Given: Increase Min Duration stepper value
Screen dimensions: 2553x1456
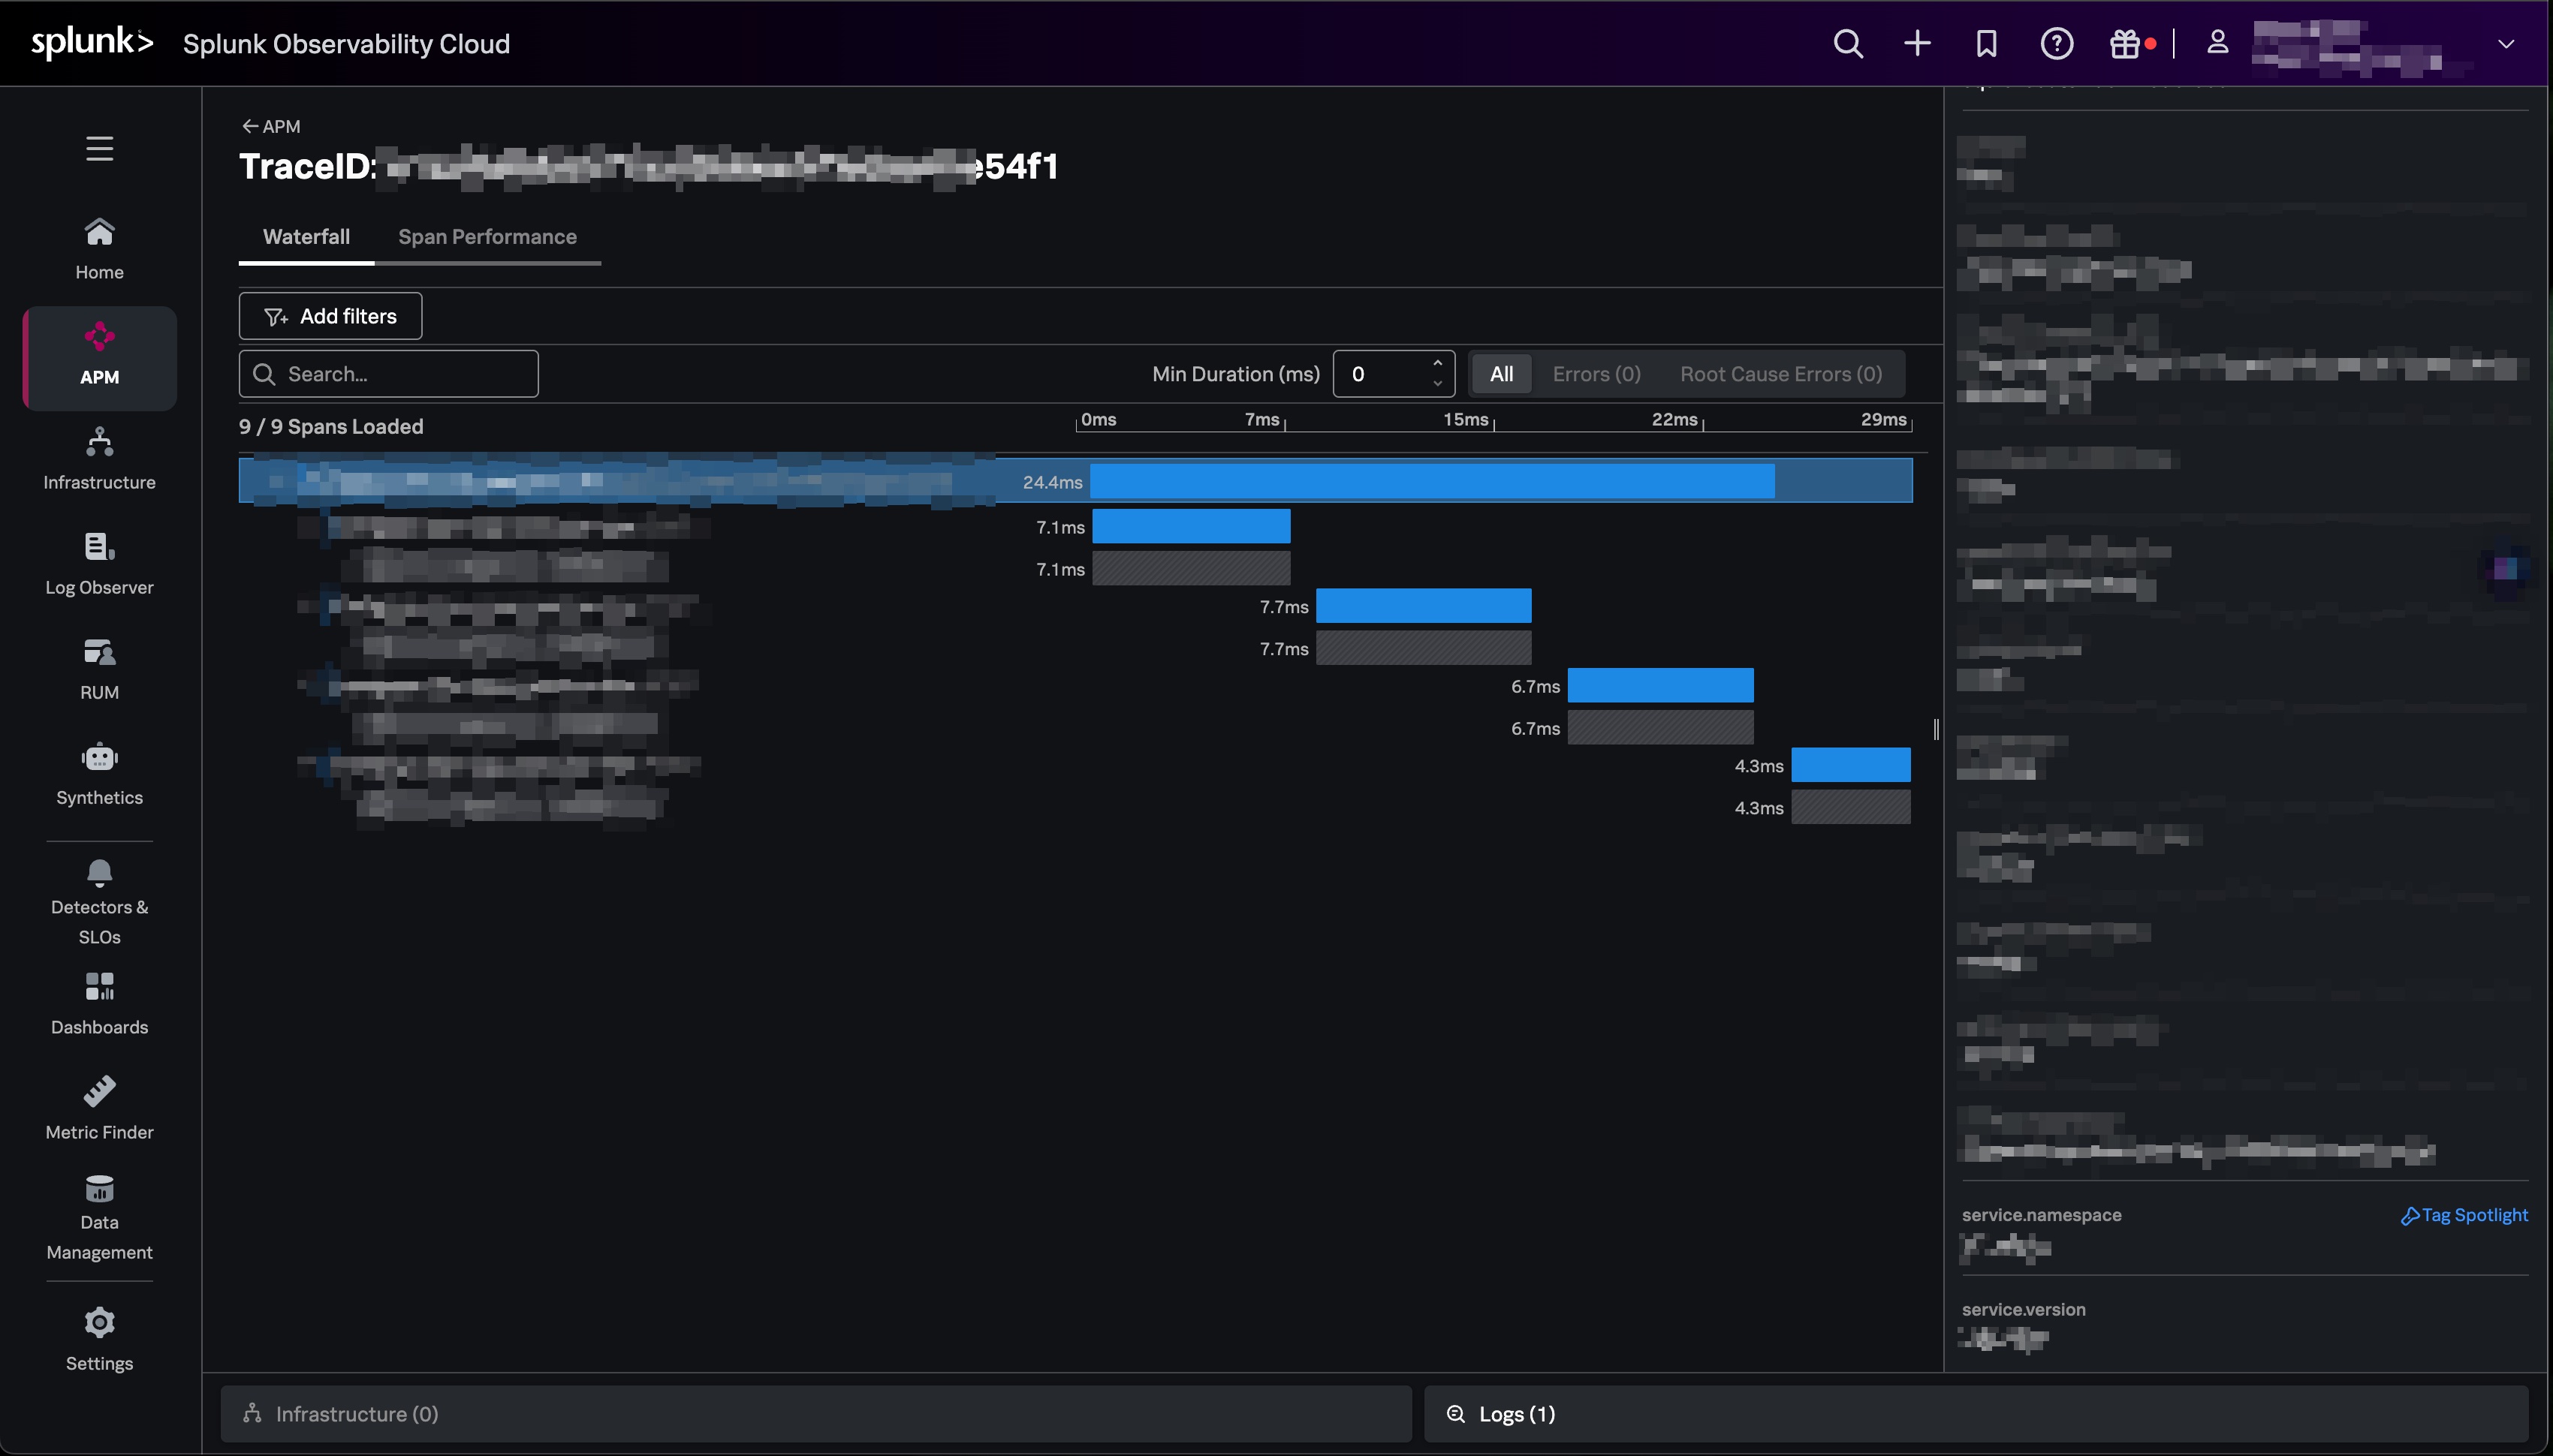Looking at the screenshot, I should coord(1436,363).
